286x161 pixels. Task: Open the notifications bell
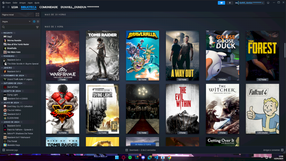[230, 3]
